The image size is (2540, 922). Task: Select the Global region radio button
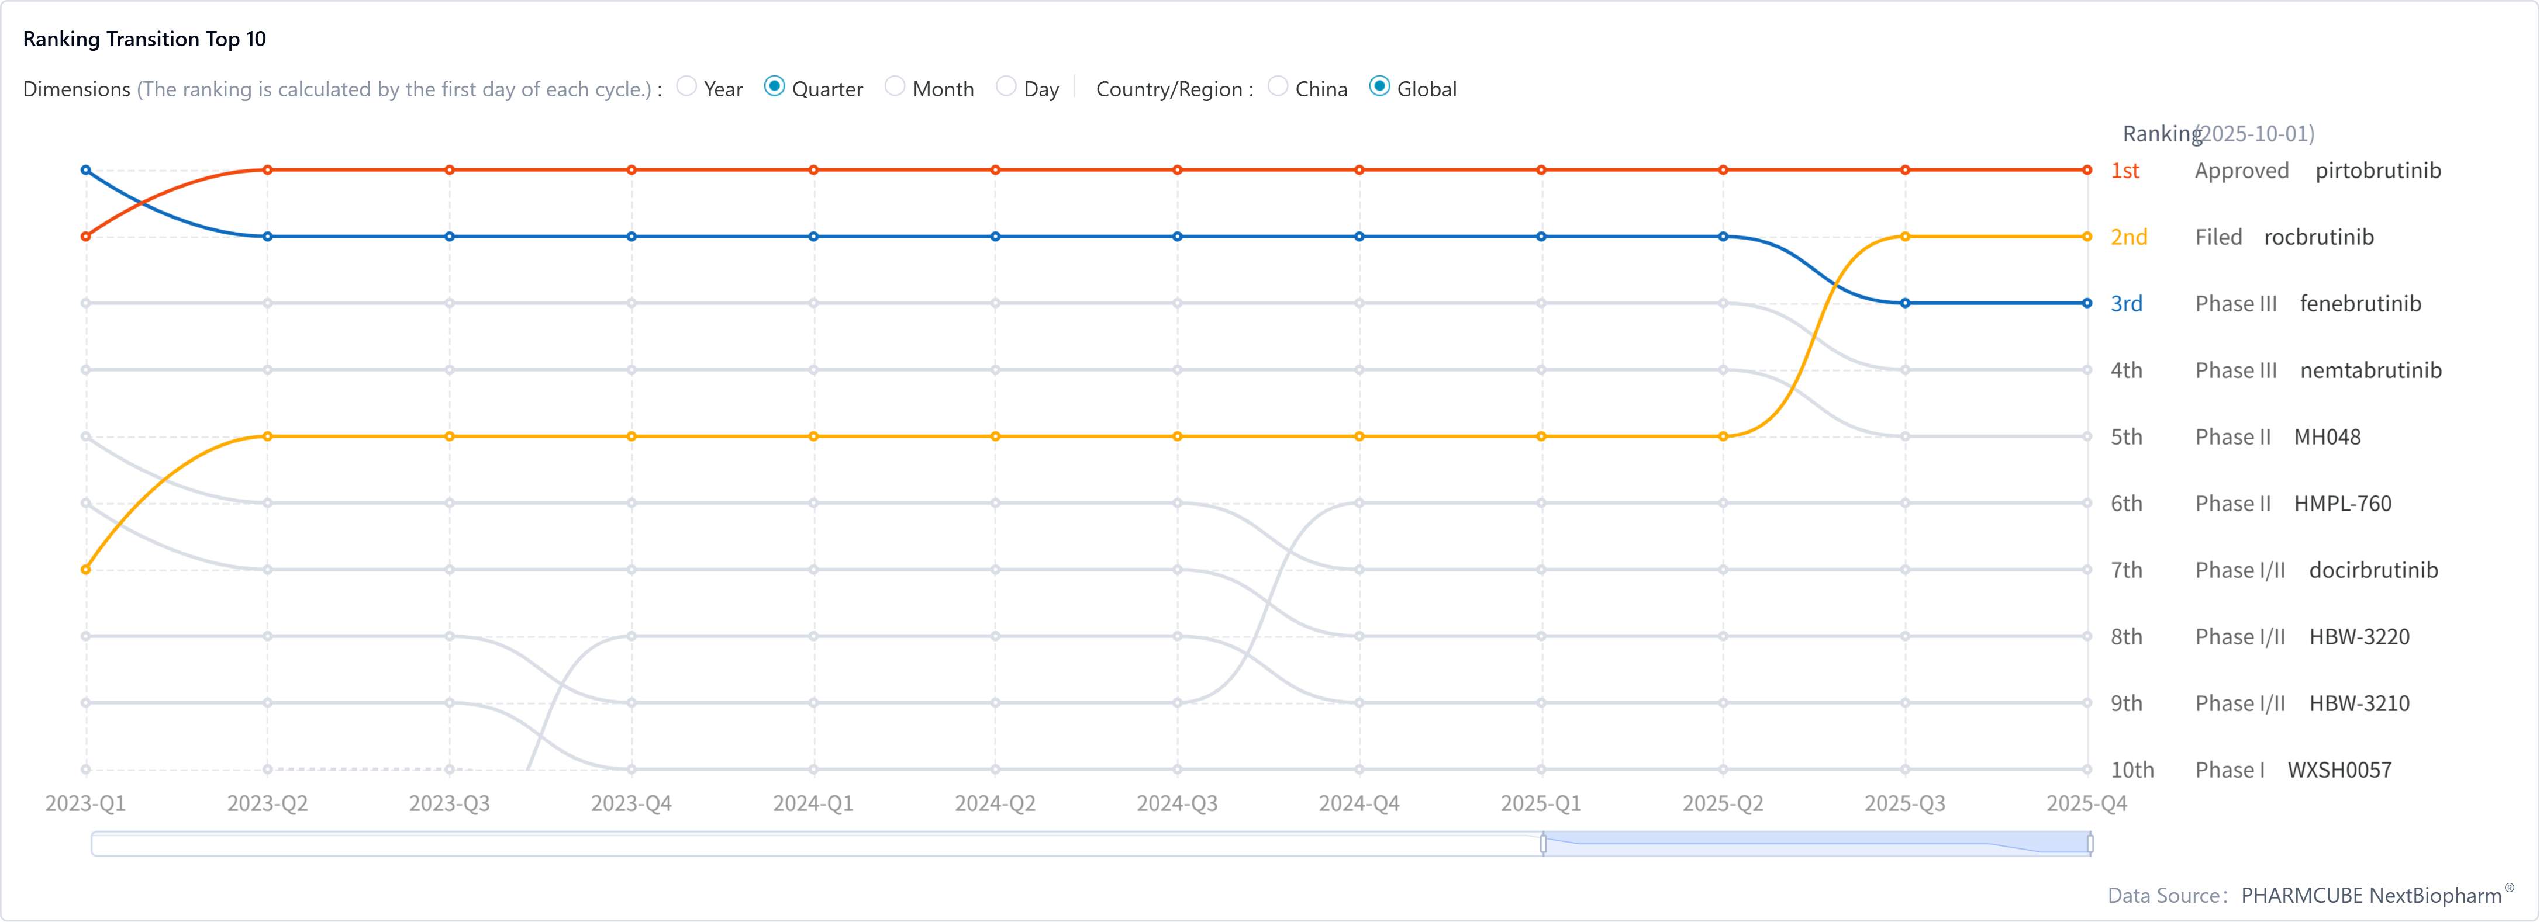[x=1381, y=86]
